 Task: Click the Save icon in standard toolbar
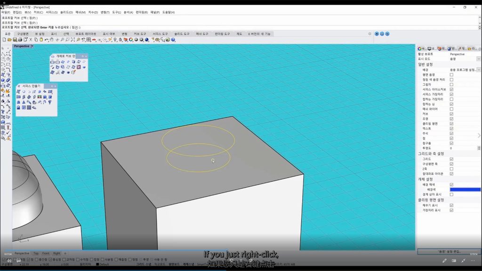(14, 40)
